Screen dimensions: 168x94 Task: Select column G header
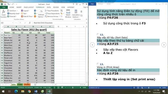[58, 26]
